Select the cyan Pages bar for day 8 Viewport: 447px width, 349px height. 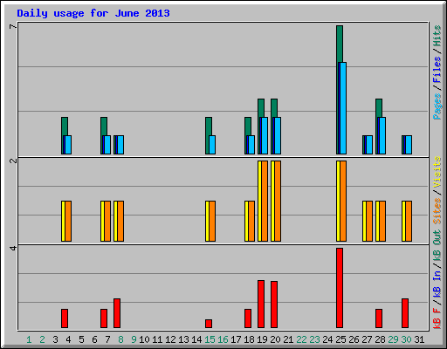(120, 145)
